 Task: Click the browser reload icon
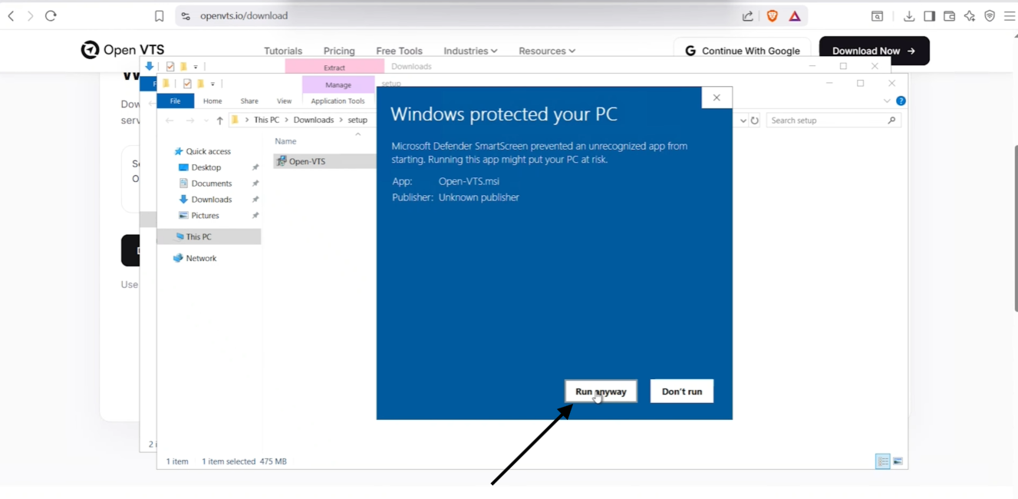51,15
